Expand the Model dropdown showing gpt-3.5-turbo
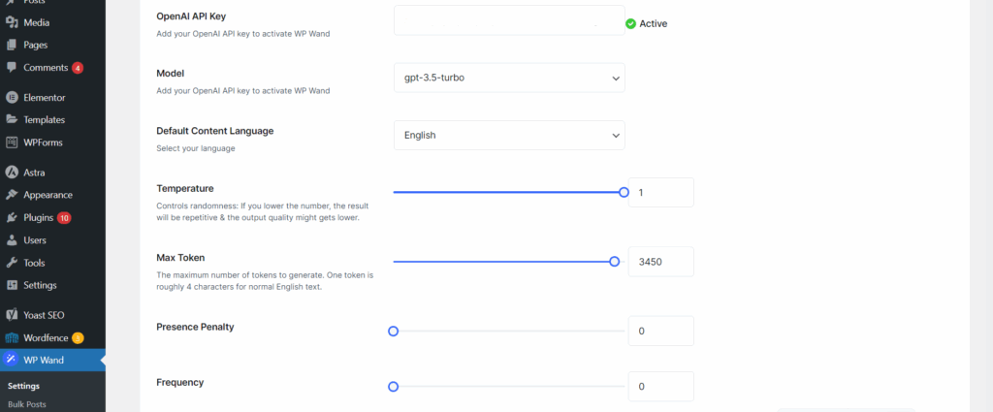 pyautogui.click(x=509, y=78)
